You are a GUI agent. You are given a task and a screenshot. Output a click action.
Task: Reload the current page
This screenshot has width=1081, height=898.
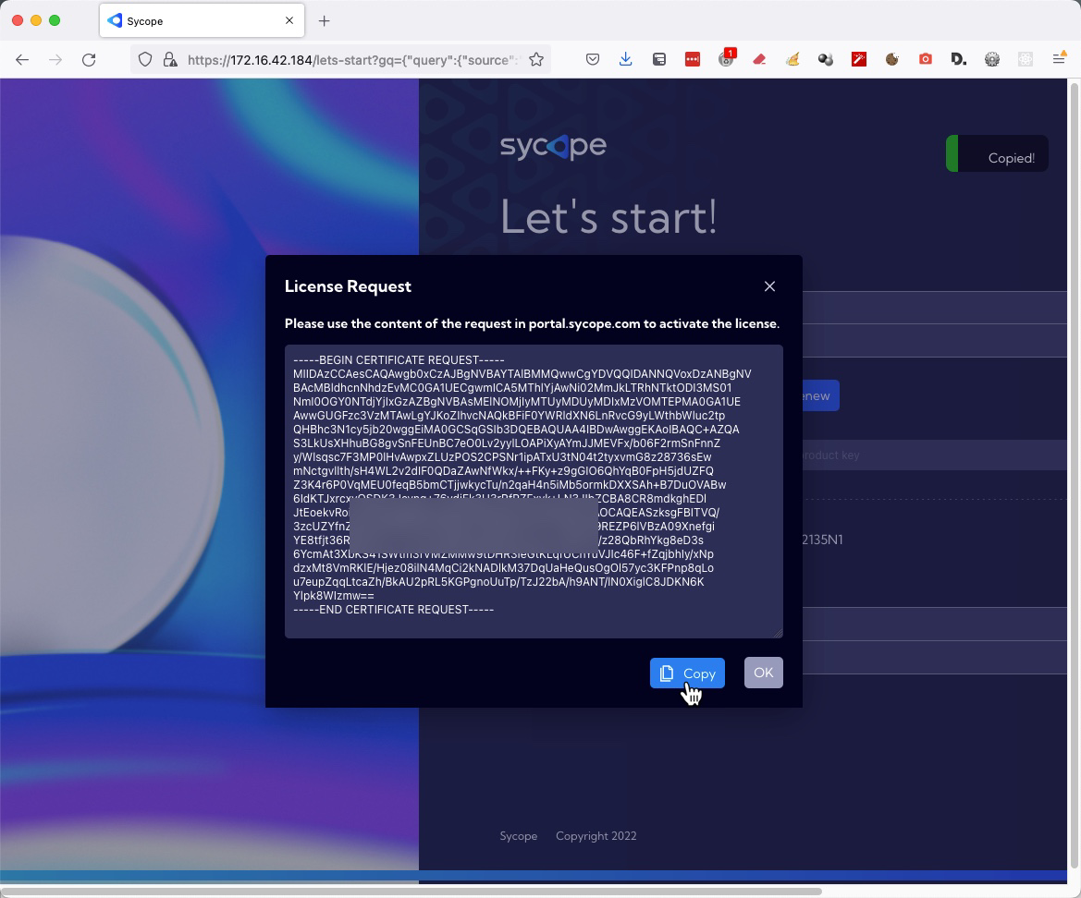89,60
